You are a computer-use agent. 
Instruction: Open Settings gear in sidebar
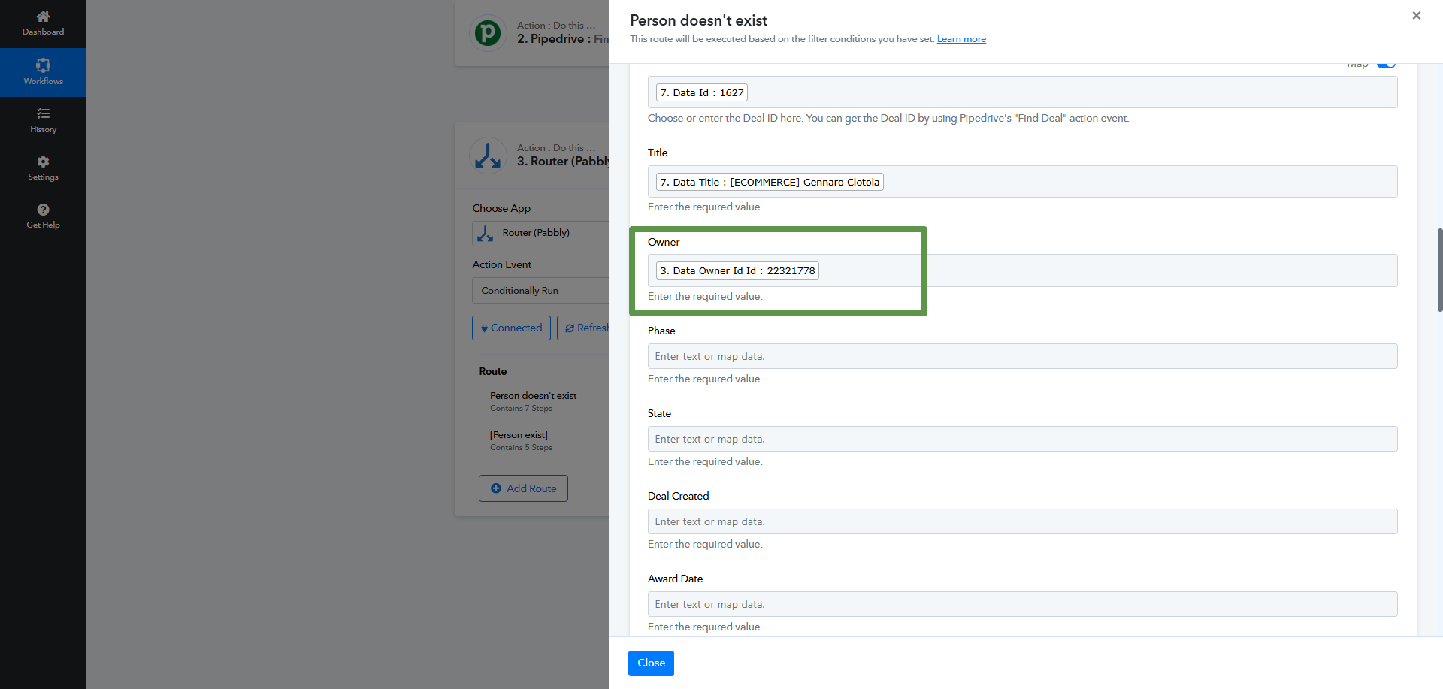pyautogui.click(x=43, y=162)
